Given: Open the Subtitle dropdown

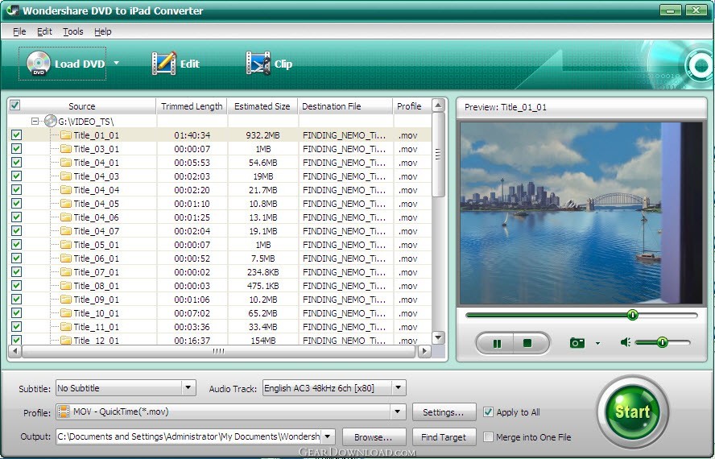Looking at the screenshot, I should click(188, 388).
